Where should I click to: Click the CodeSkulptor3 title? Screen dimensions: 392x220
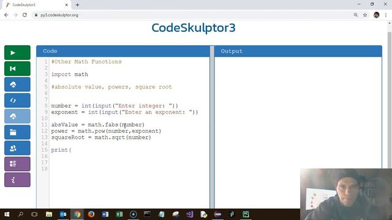[x=194, y=28]
